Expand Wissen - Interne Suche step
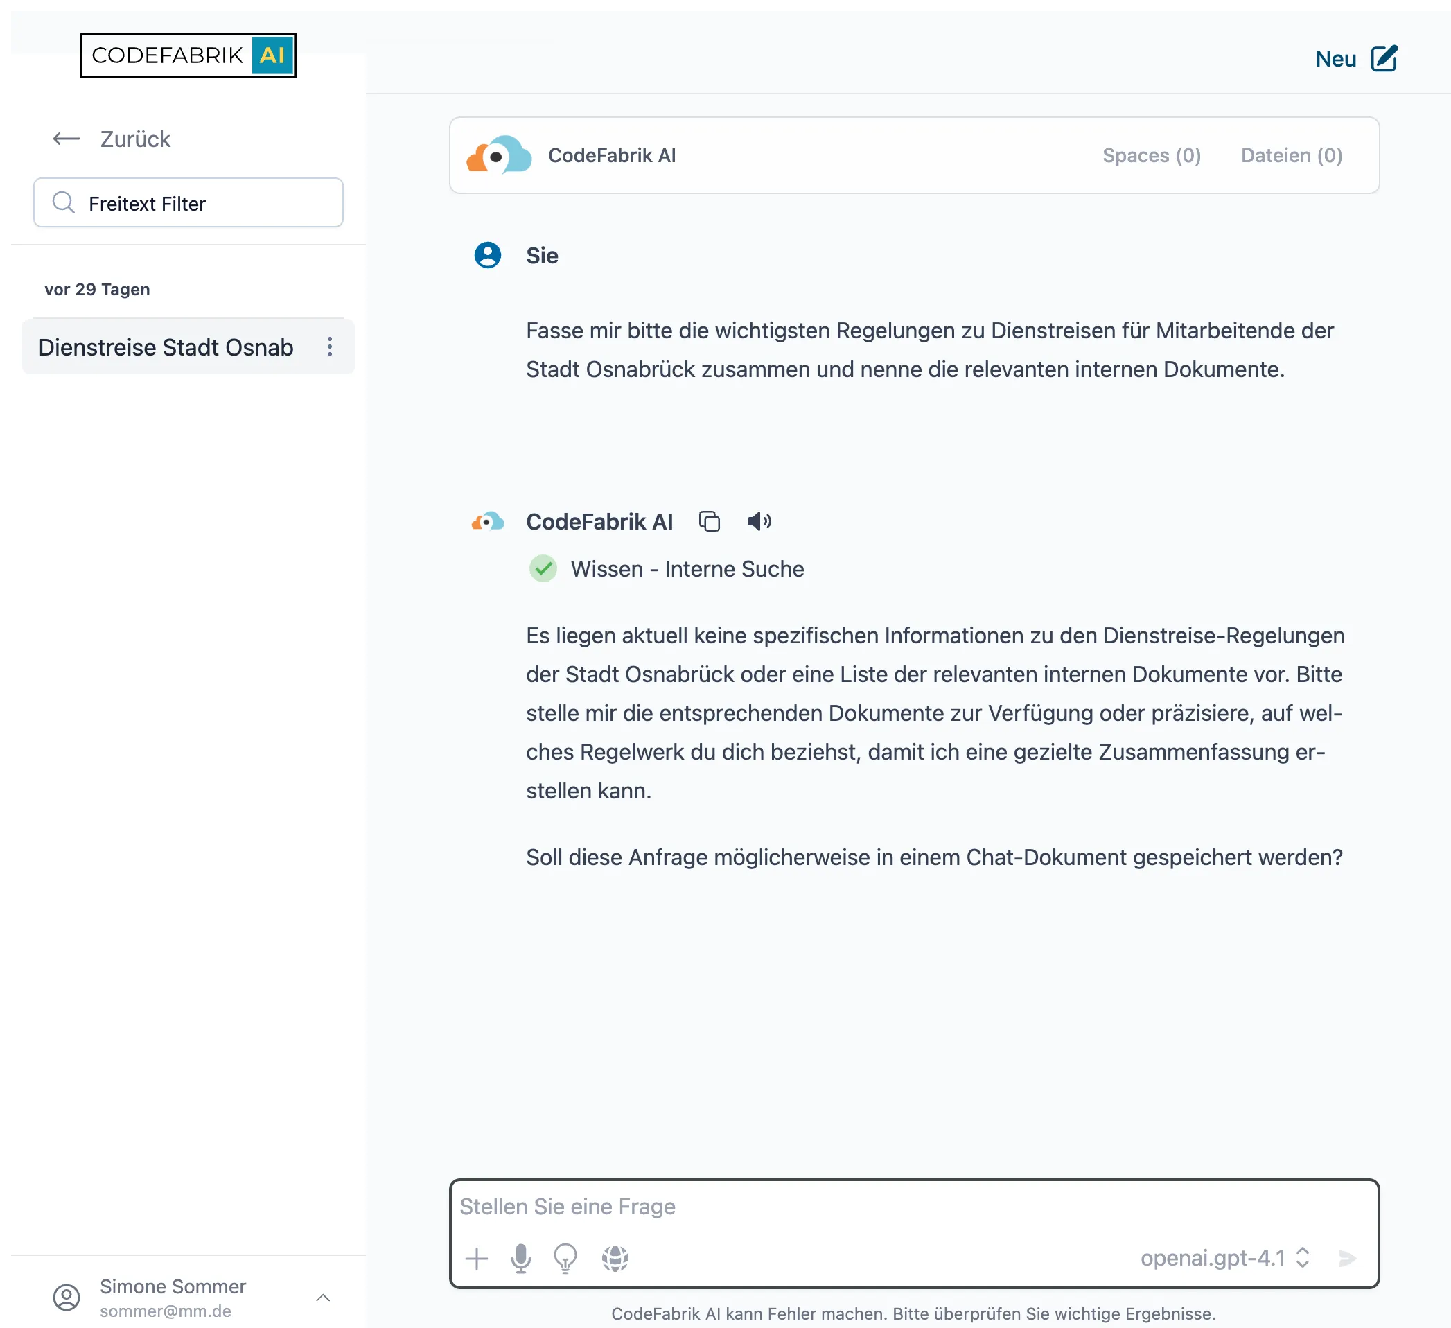The width and height of the screenshot is (1451, 1328). click(x=687, y=568)
